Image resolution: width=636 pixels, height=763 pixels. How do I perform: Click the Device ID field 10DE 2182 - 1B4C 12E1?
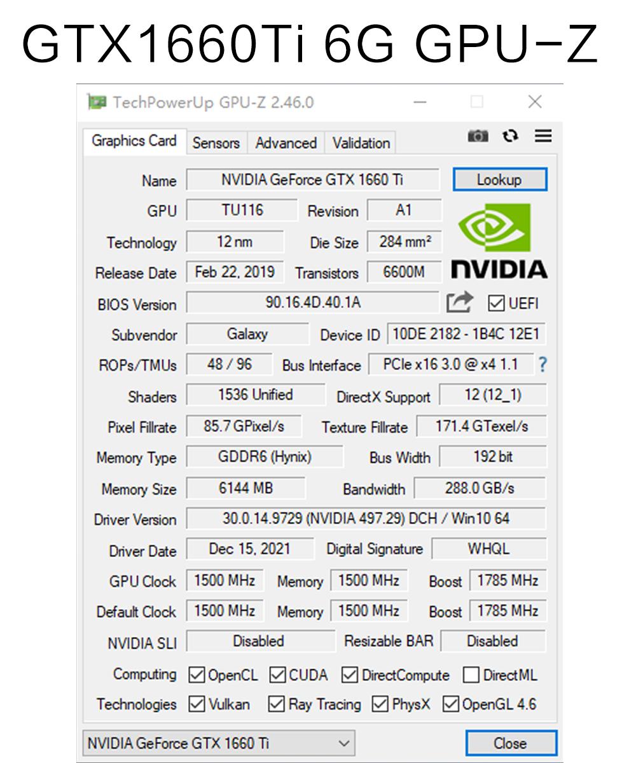pos(467,334)
